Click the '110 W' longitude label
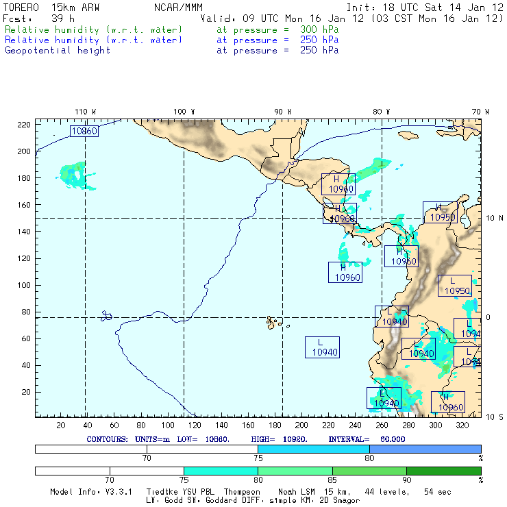Viewport: 507px width, 507px height. pyautogui.click(x=86, y=112)
